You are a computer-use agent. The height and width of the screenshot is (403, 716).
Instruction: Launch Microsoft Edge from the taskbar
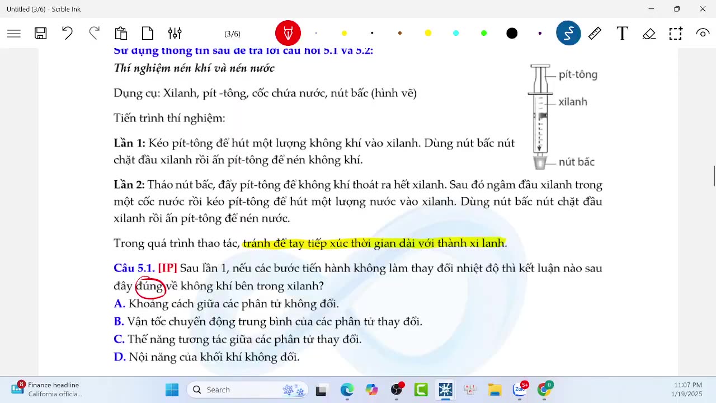[x=347, y=390]
